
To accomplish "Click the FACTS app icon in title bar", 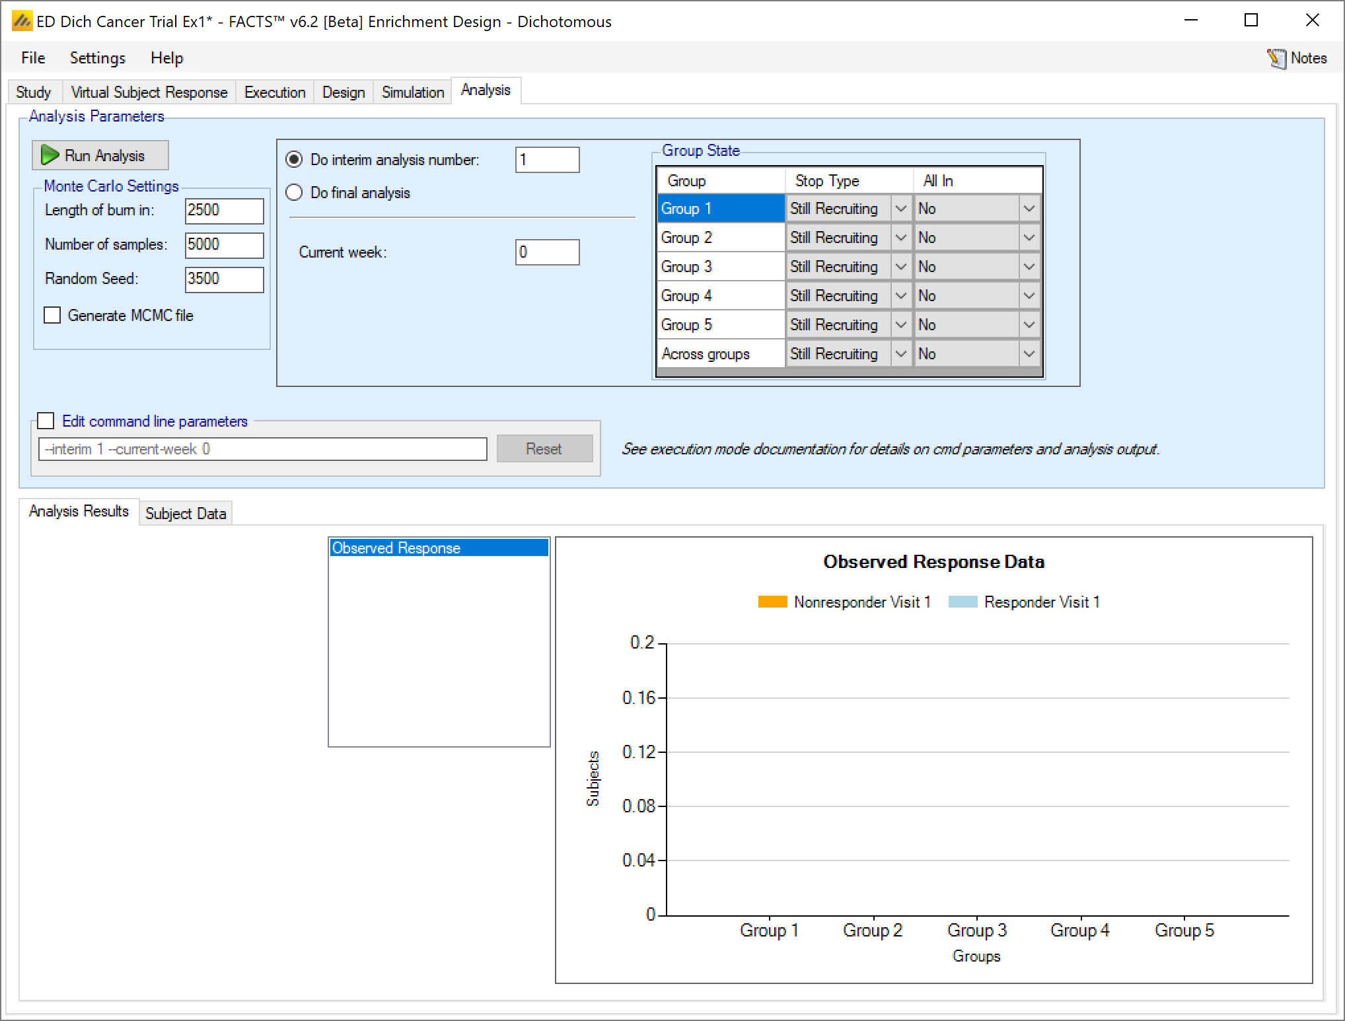I will [22, 22].
